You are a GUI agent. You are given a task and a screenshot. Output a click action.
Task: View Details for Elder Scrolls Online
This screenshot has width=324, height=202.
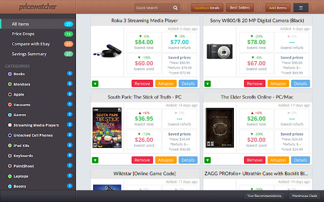300,160
